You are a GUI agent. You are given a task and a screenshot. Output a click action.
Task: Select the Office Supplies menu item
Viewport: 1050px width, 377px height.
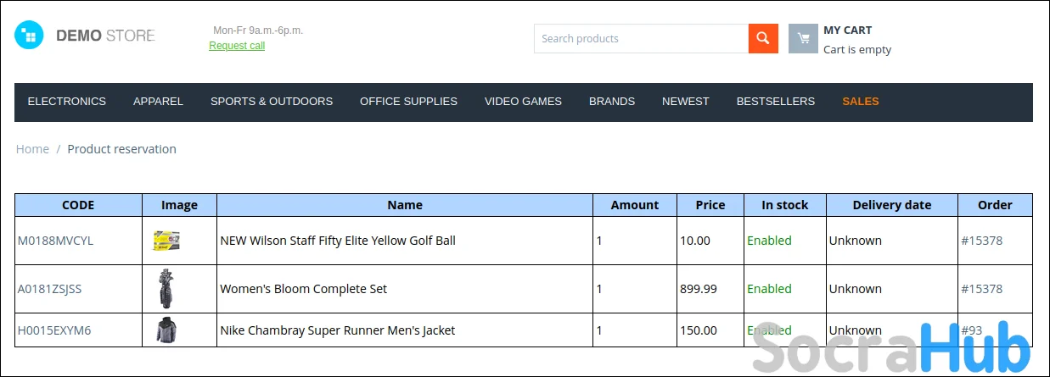tap(408, 102)
